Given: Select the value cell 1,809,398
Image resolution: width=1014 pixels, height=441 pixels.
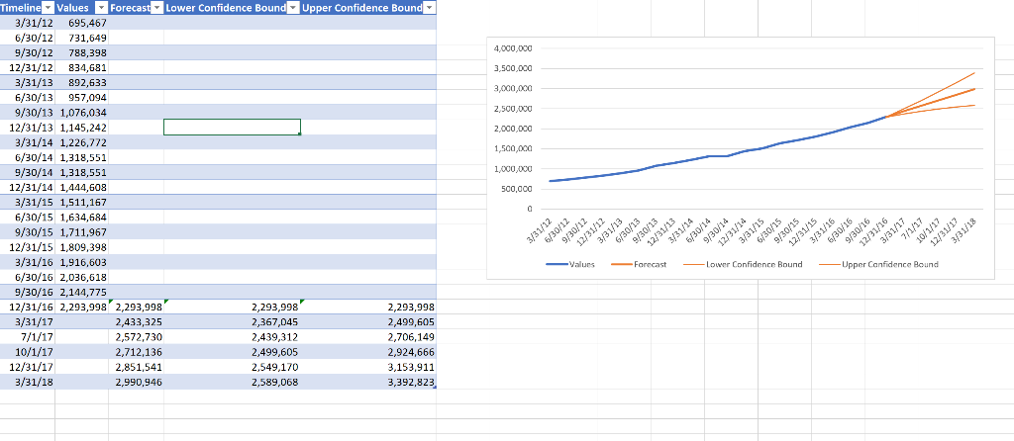Looking at the screenshot, I should click(x=82, y=246).
